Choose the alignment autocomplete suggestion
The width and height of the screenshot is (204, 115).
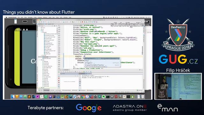click(x=102, y=58)
